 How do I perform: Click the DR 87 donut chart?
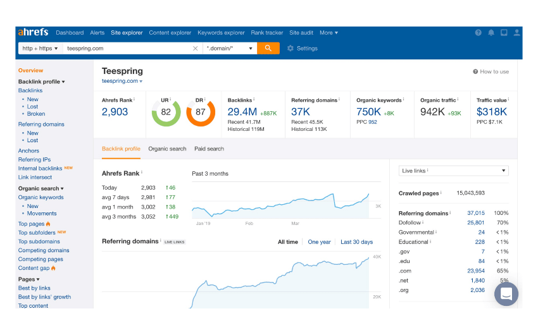[x=201, y=113]
